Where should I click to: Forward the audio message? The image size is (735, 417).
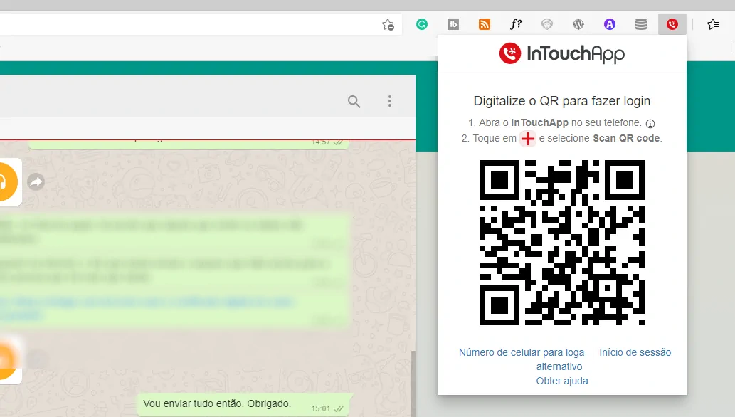click(36, 181)
